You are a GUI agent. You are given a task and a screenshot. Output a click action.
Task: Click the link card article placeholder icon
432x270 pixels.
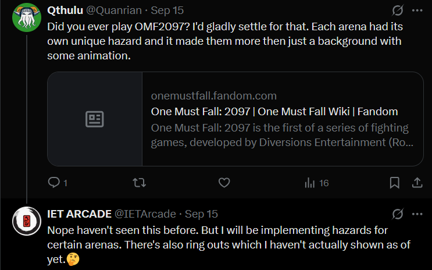click(x=95, y=119)
